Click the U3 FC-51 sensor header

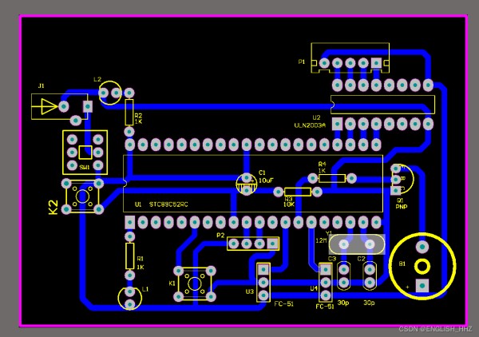point(263,283)
